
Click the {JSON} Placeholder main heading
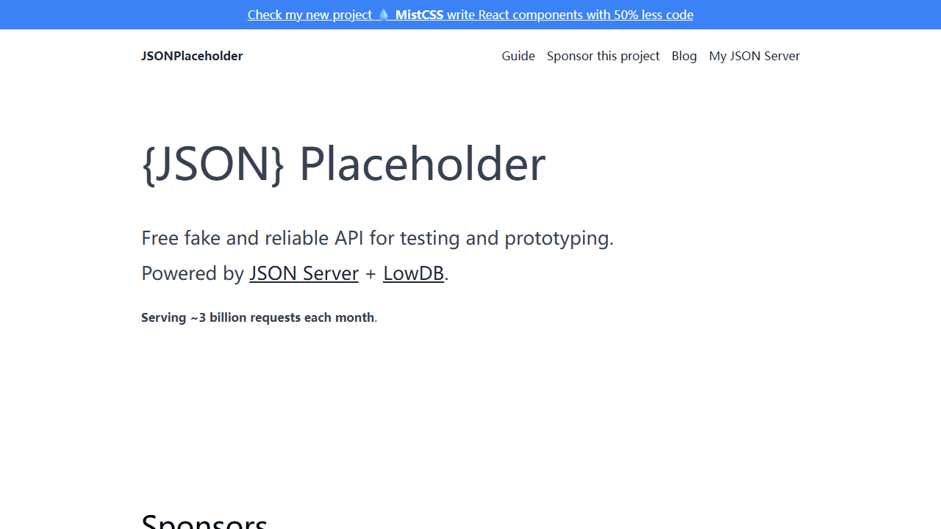(343, 163)
